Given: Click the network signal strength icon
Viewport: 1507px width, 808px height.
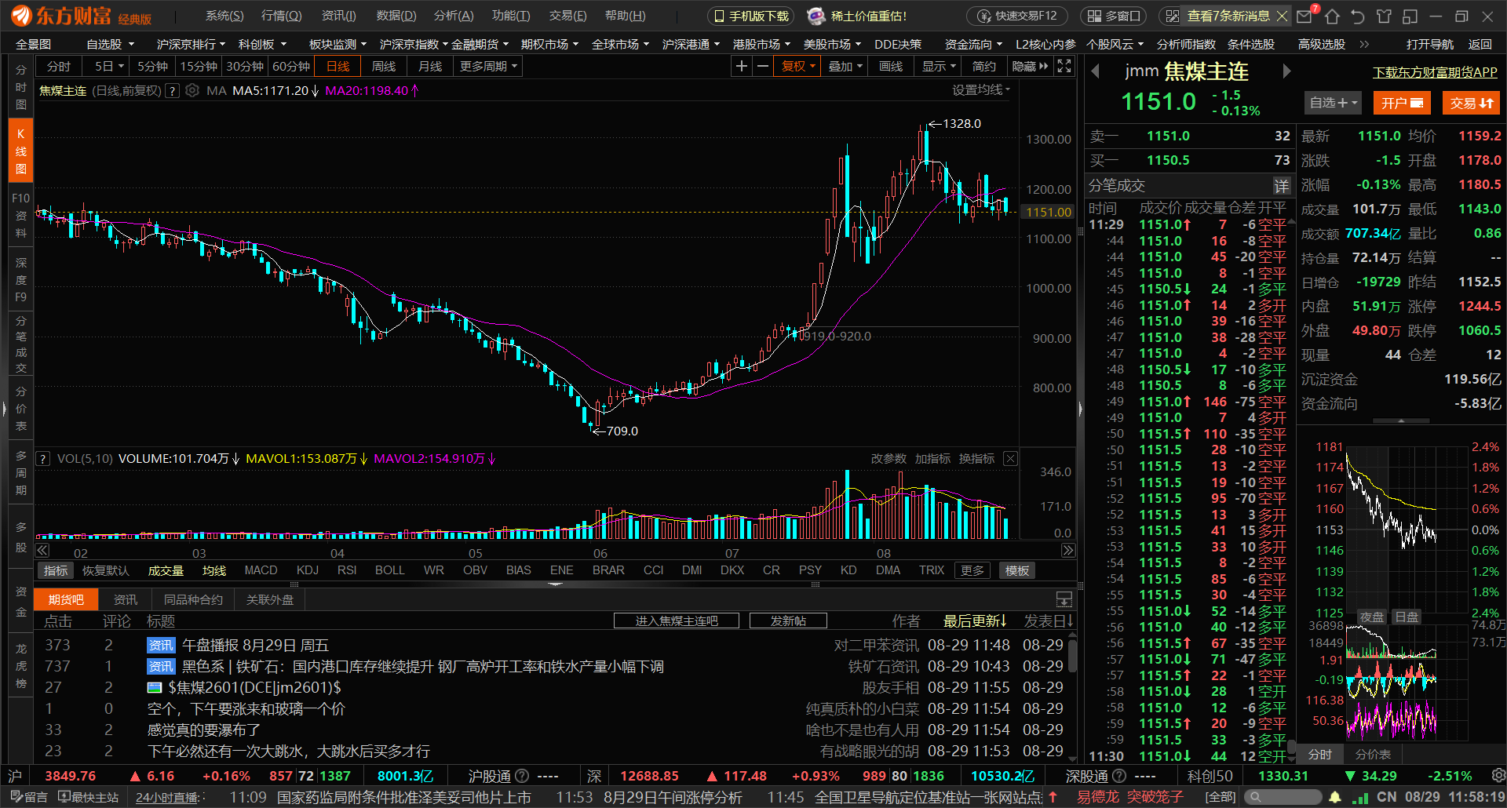Looking at the screenshot, I should [x=1359, y=797].
